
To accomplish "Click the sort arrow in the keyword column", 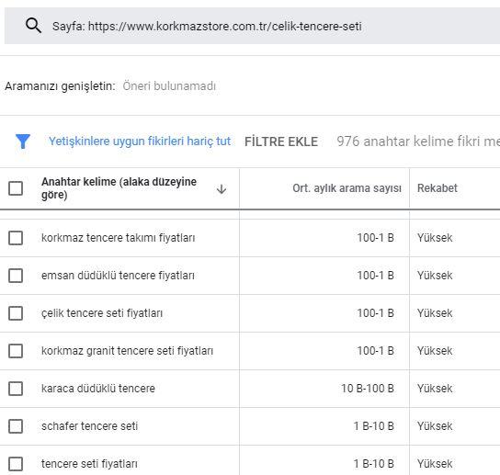I will coord(222,189).
